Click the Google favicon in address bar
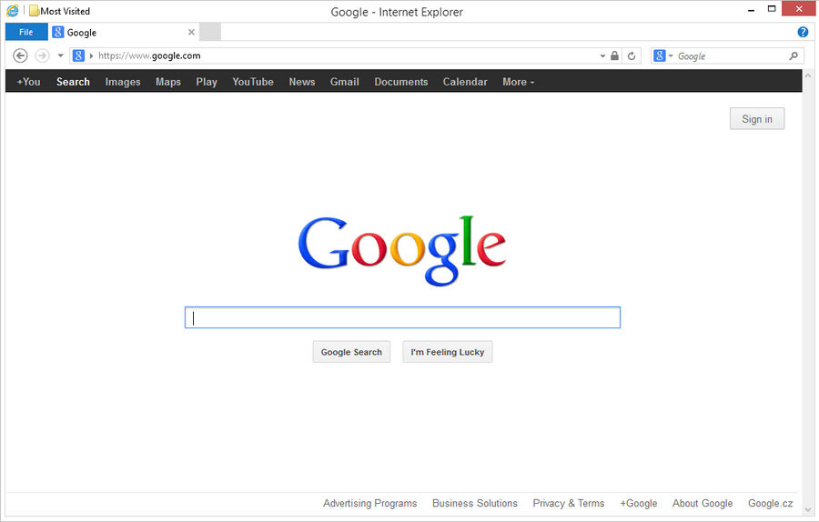Image resolution: width=819 pixels, height=522 pixels. point(78,55)
